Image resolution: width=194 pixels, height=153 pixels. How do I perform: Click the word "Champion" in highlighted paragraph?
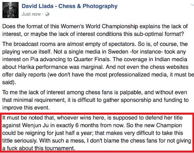coord(169,125)
